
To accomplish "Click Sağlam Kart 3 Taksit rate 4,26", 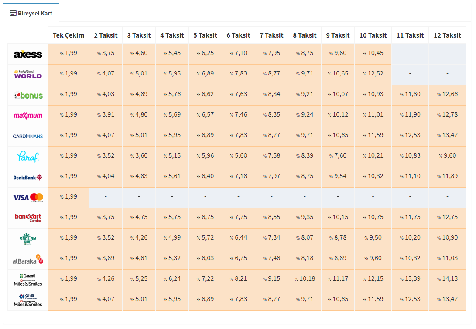I will coord(139,238).
